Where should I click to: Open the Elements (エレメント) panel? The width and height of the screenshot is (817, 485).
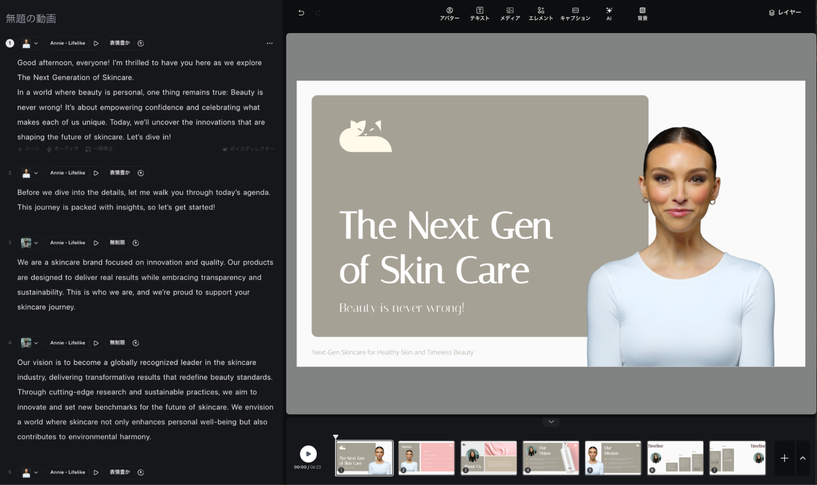540,13
